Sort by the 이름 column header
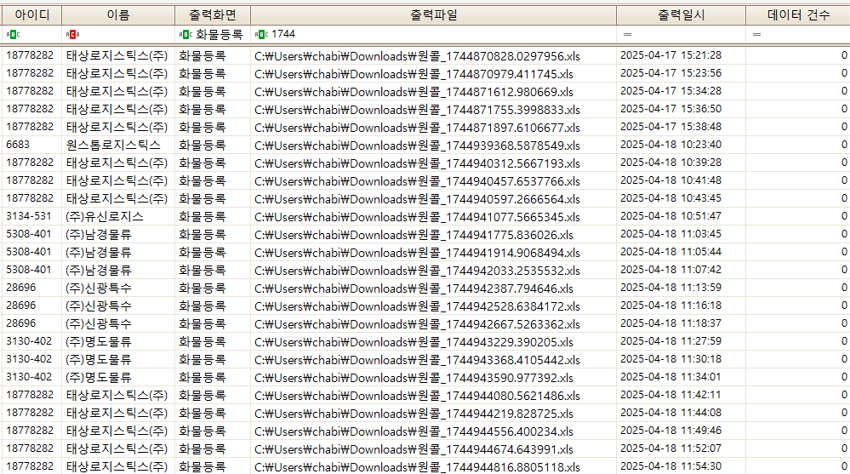 (x=118, y=14)
